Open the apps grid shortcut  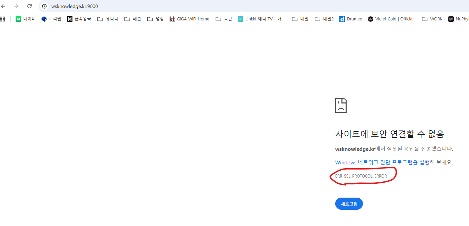point(3,19)
